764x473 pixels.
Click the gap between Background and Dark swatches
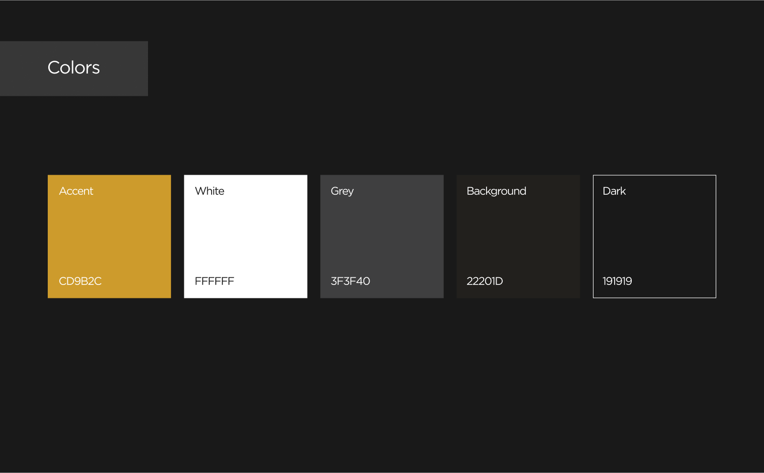coord(586,236)
